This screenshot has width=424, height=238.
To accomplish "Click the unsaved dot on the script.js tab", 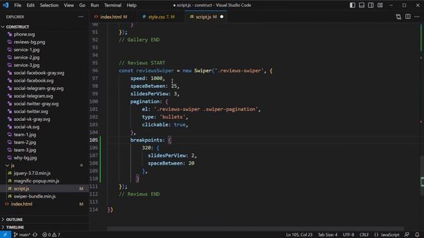I will 221,17.
